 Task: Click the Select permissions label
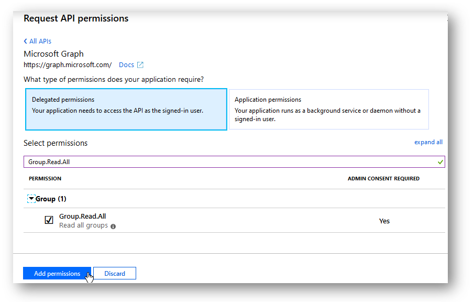point(56,143)
